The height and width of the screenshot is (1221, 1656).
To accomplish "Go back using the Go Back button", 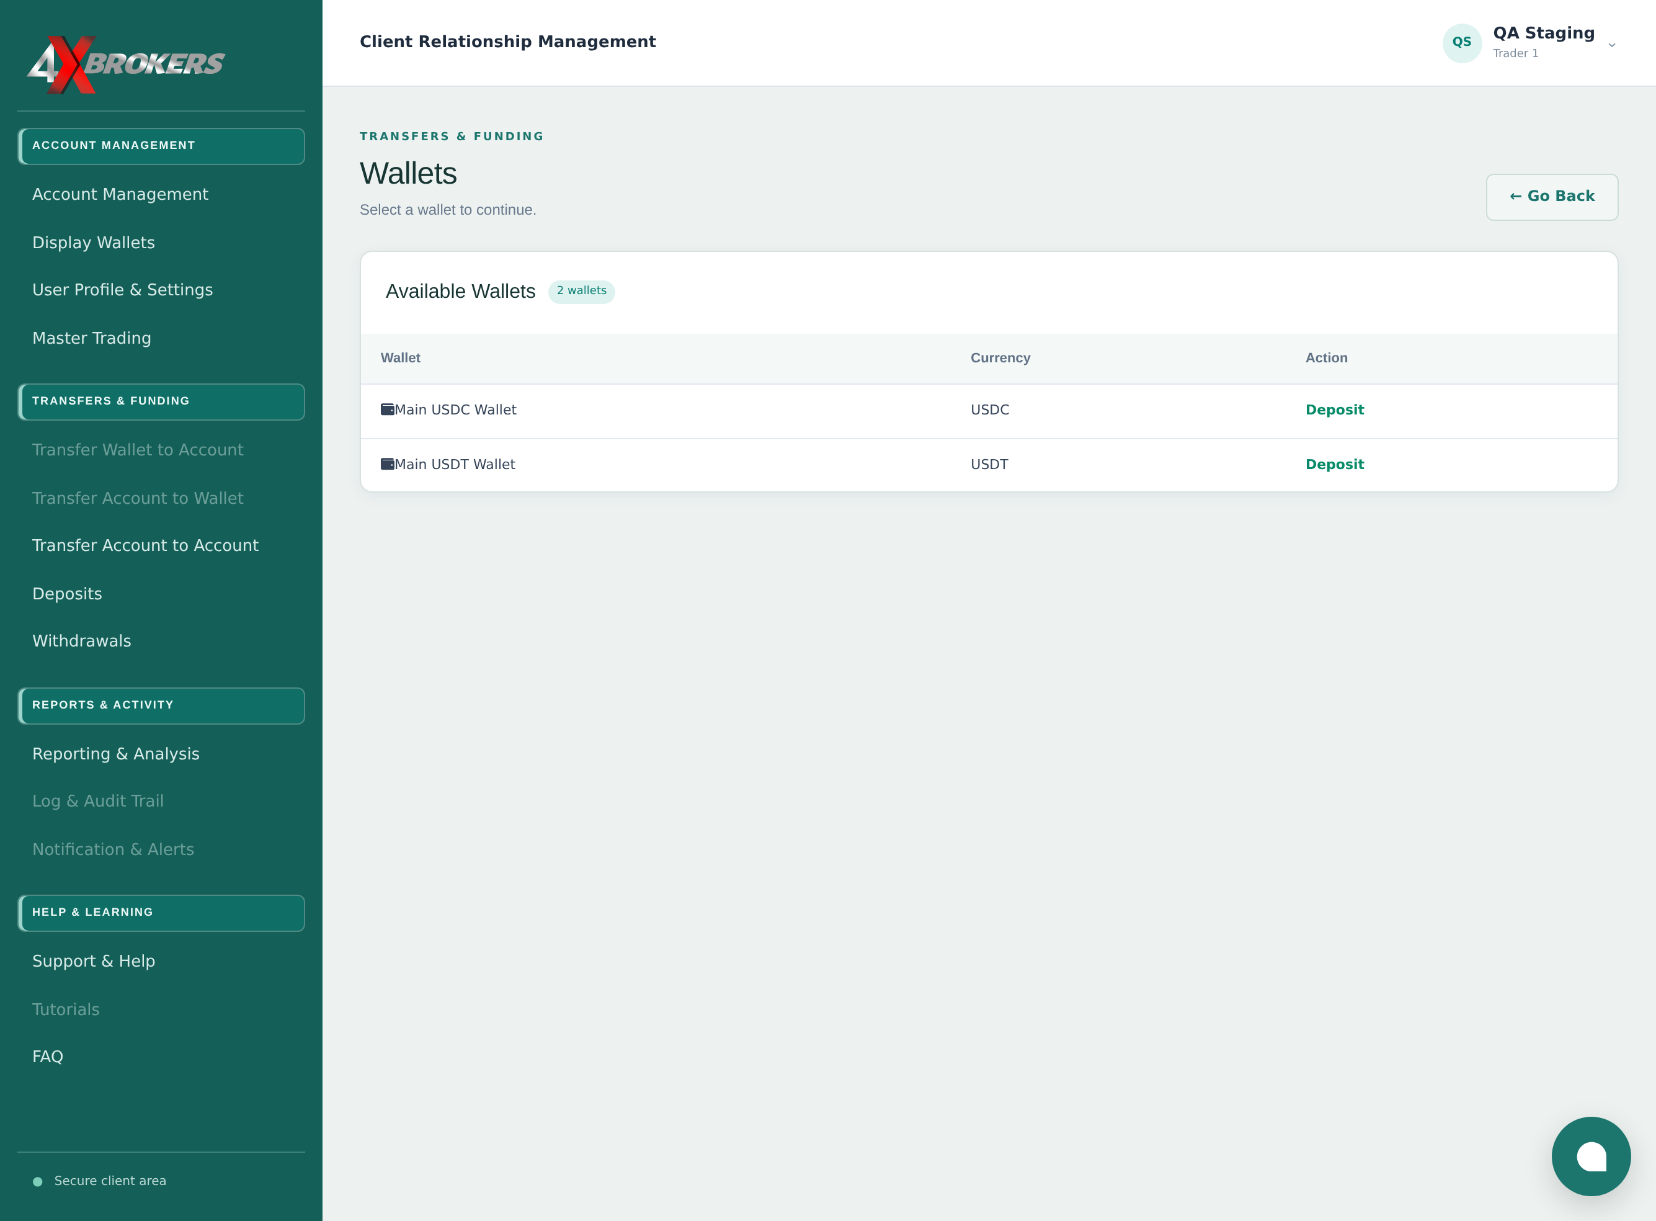I will [x=1552, y=197].
